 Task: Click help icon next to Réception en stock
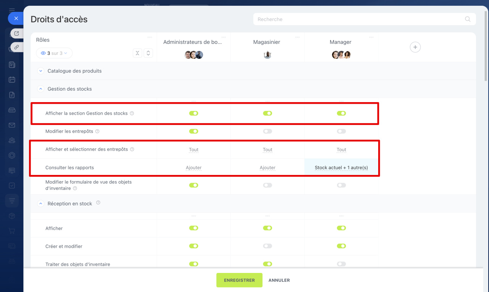(x=98, y=203)
